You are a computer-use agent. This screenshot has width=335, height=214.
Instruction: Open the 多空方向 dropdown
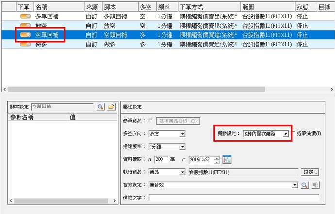coord(182,134)
